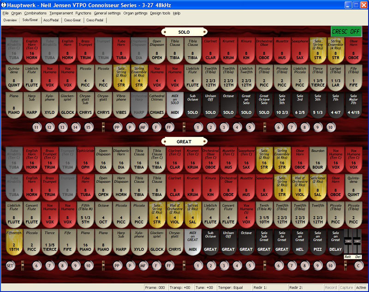Toggle the MIDI on SOLO stop
The image size is (369, 292).
[x=175, y=105]
